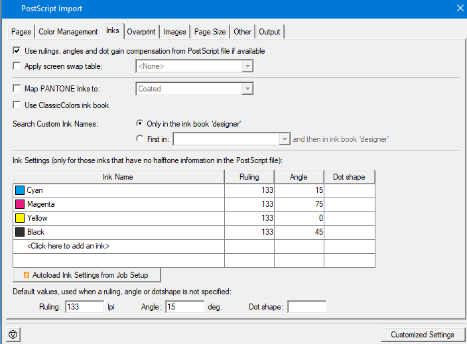Screen dimensions: 467x344
Task: Go to the Page Size tab
Action: coord(210,32)
